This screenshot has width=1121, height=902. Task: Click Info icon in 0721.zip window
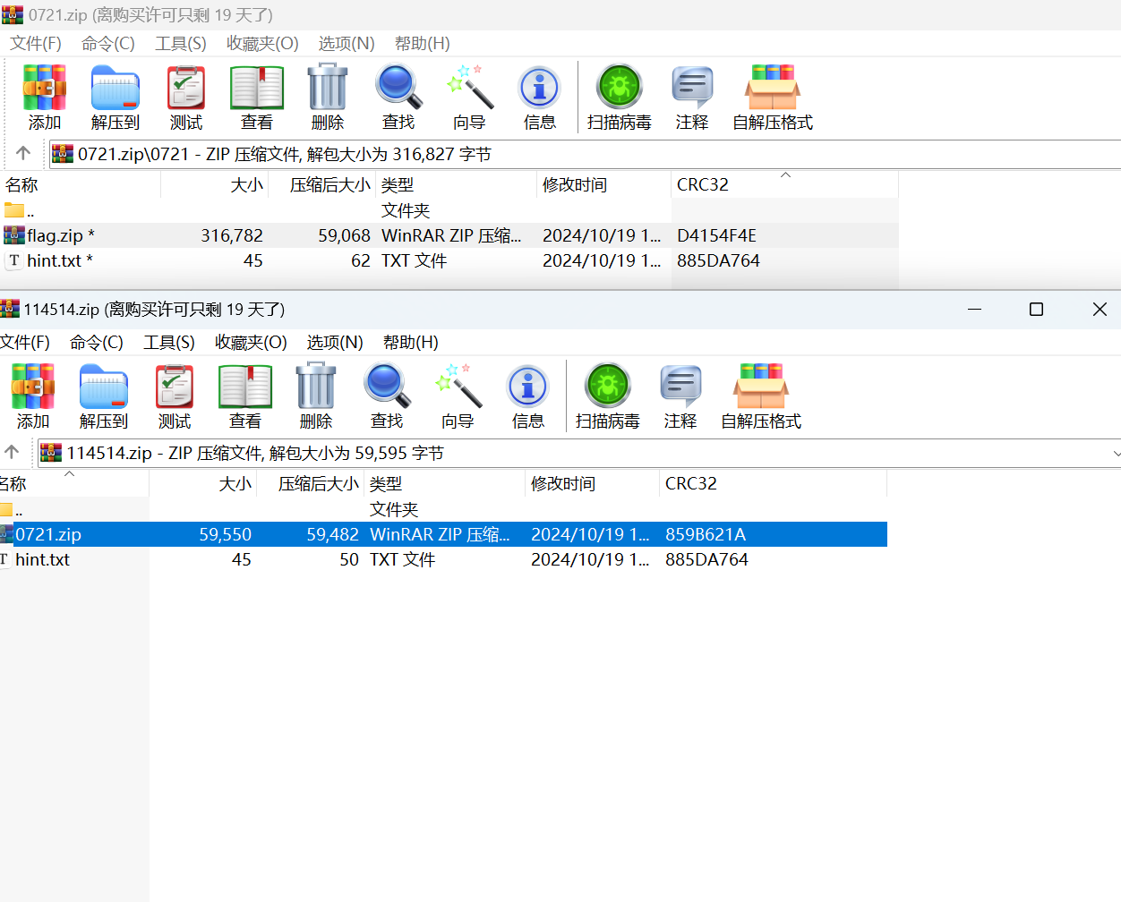540,88
